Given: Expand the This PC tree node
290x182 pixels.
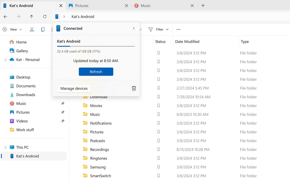Looking at the screenshot, I should [5, 147].
